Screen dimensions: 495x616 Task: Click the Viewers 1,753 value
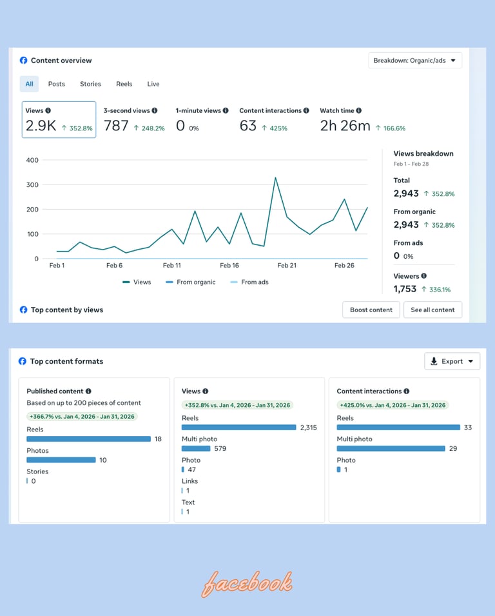point(405,289)
